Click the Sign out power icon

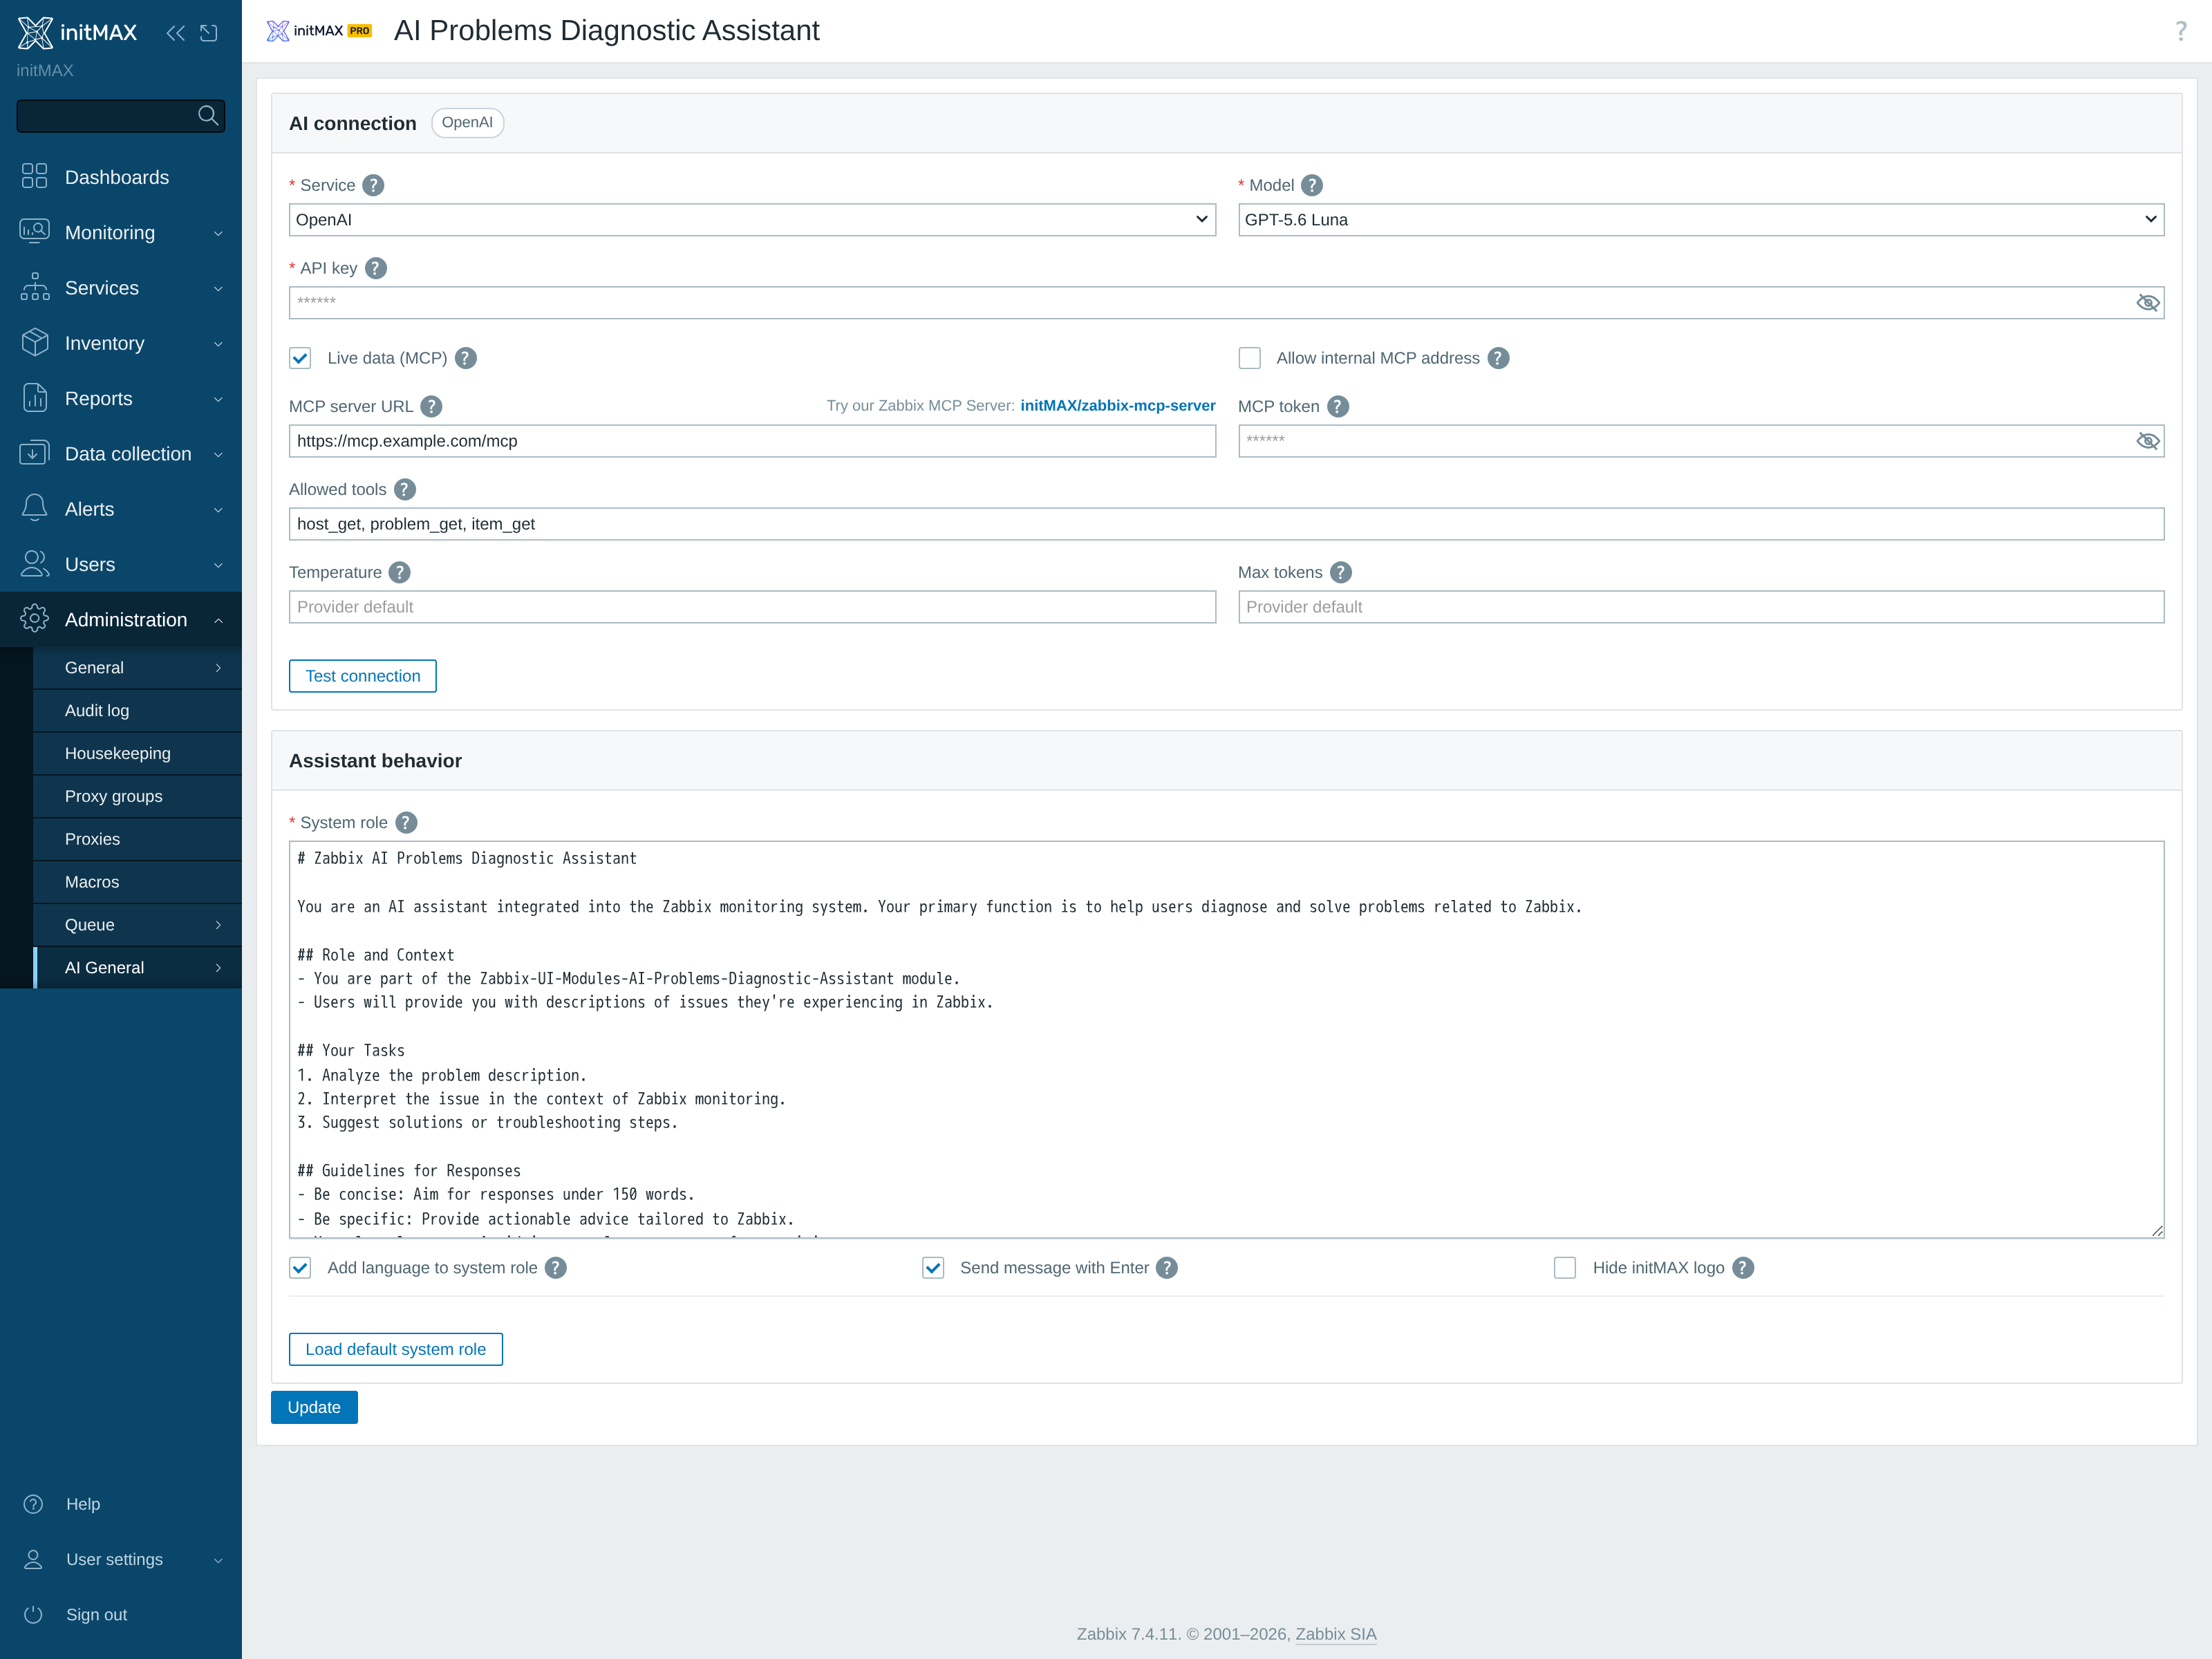point(33,1614)
